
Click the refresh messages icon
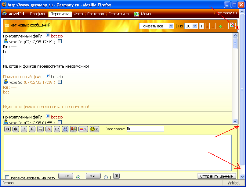tap(232, 26)
